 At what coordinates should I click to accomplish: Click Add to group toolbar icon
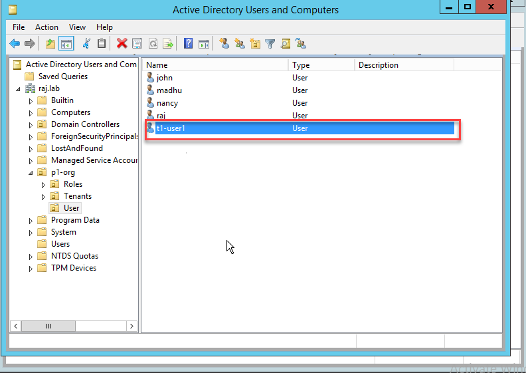coord(301,44)
